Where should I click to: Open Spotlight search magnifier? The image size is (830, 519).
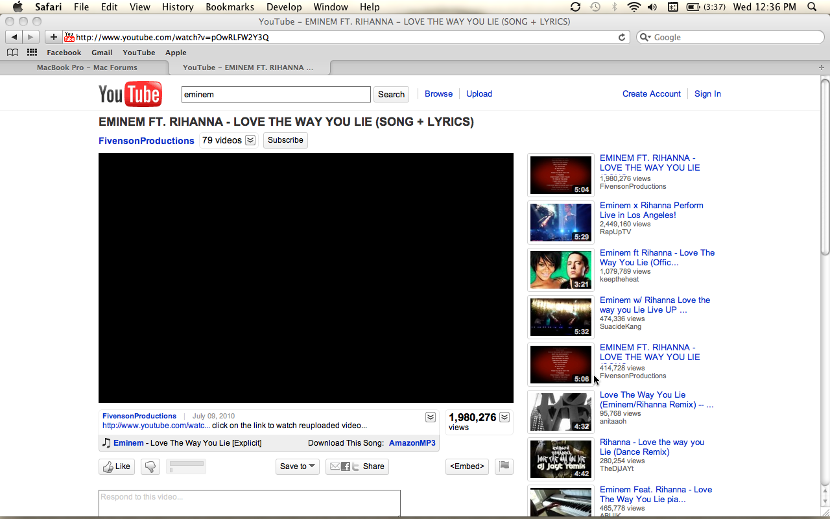(x=812, y=7)
